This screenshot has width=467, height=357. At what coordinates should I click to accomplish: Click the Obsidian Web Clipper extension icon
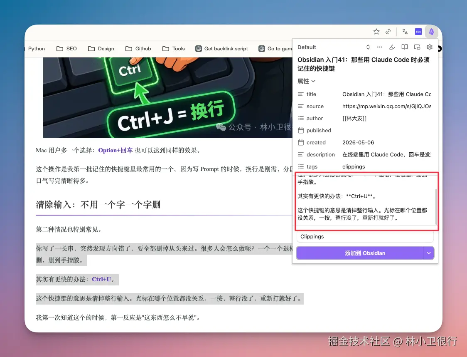pyautogui.click(x=432, y=32)
